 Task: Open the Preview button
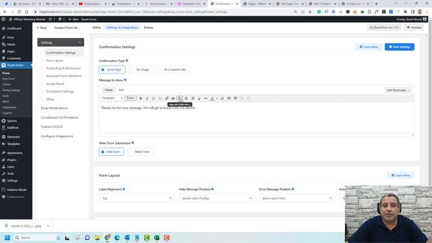pos(414,28)
